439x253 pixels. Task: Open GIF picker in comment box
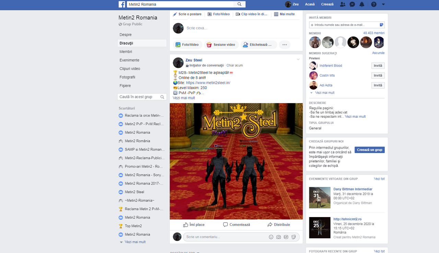(286, 237)
